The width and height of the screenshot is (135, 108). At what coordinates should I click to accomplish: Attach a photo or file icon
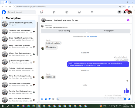(x=46, y=99)
